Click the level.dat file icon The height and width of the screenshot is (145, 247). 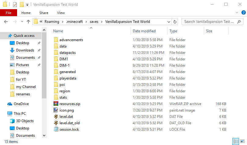click(56, 117)
